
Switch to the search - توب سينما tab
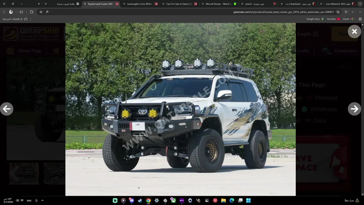coord(258,4)
